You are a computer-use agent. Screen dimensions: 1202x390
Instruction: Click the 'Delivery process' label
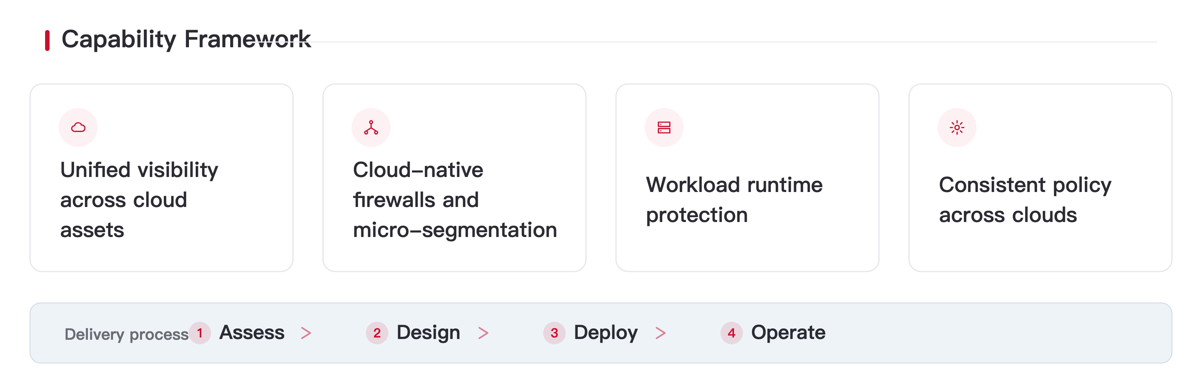pyautogui.click(x=127, y=334)
